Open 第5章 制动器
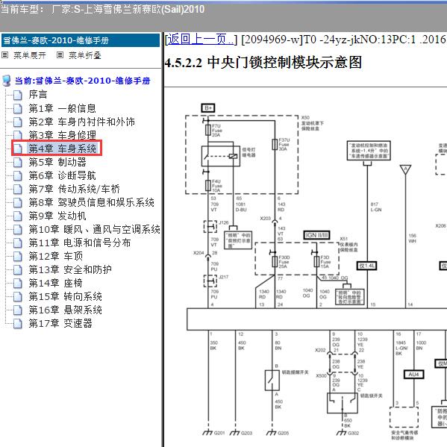This screenshot has width=447, height=447. (x=57, y=162)
